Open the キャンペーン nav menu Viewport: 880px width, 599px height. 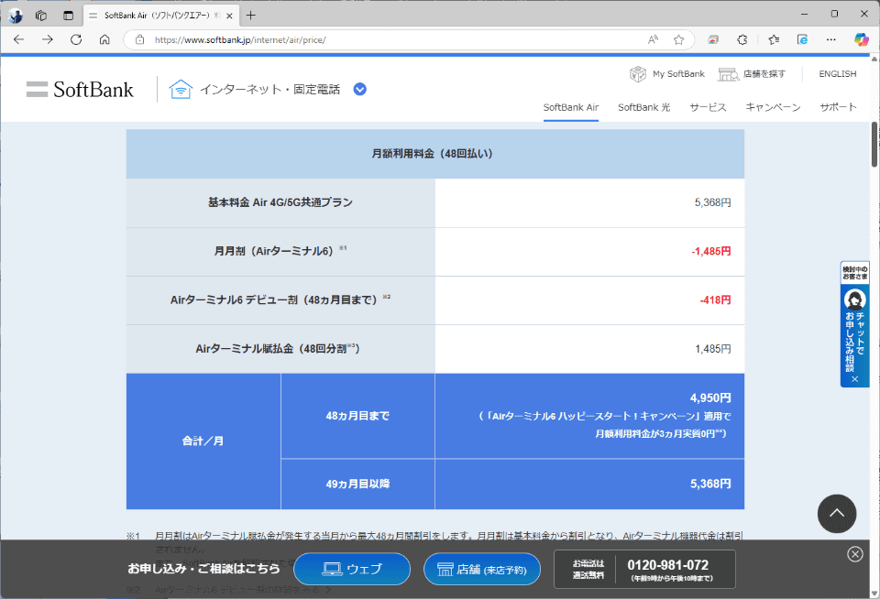pos(773,107)
